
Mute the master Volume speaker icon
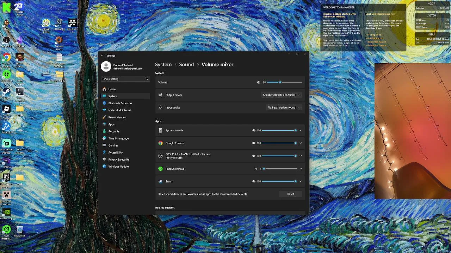click(x=259, y=82)
